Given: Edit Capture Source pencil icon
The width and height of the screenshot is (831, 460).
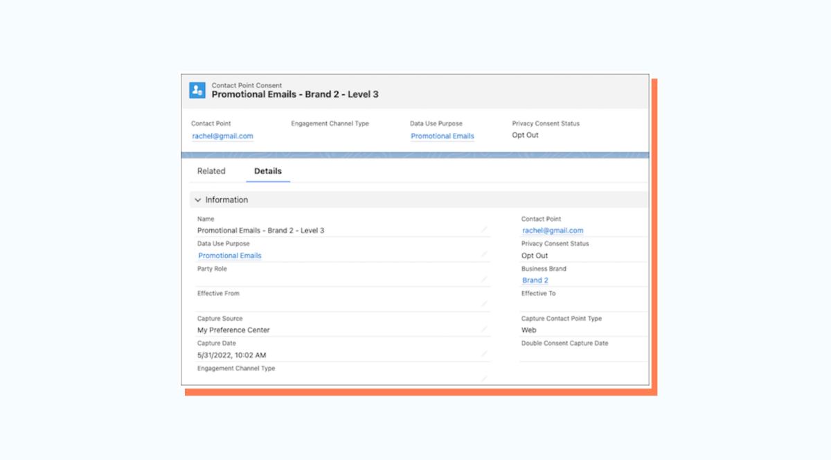Looking at the screenshot, I should tap(484, 329).
